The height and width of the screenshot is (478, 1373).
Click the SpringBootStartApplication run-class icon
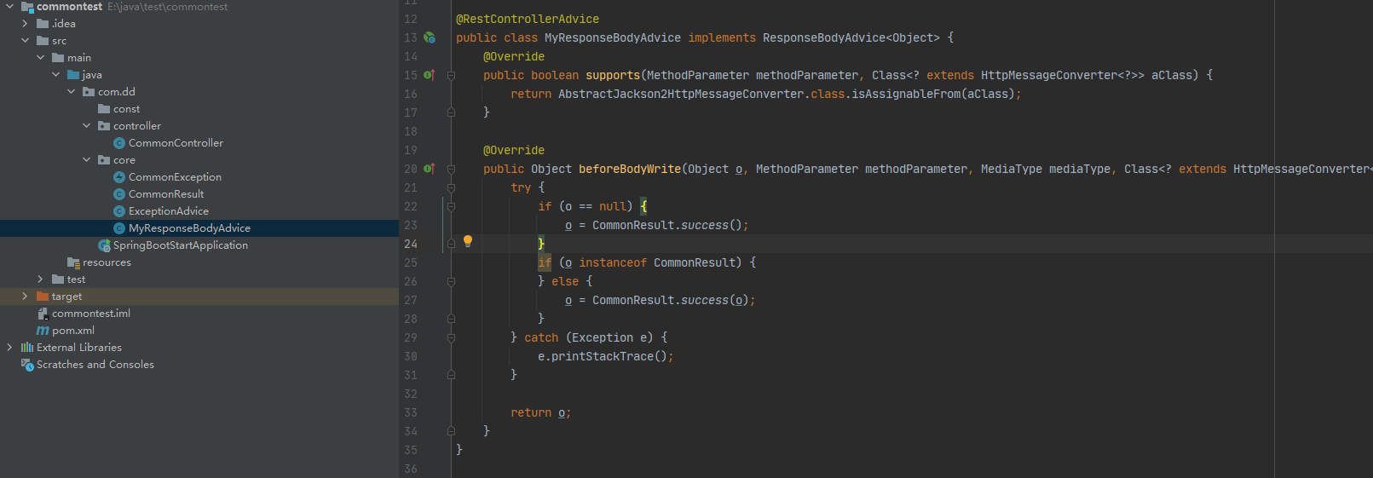(104, 245)
